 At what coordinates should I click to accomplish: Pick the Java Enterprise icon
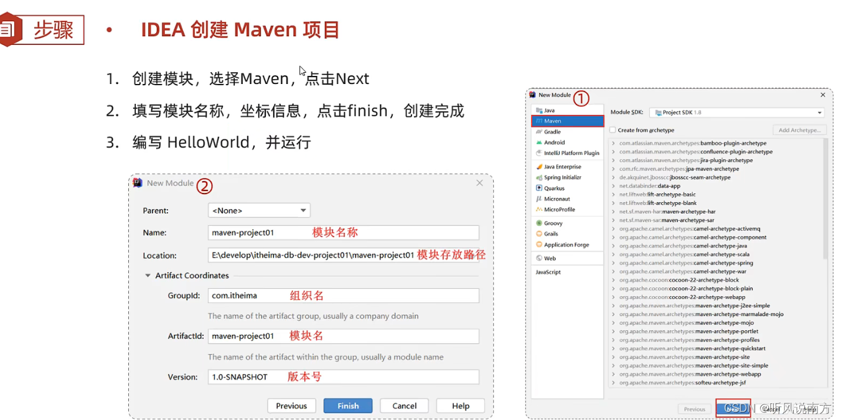click(x=539, y=167)
